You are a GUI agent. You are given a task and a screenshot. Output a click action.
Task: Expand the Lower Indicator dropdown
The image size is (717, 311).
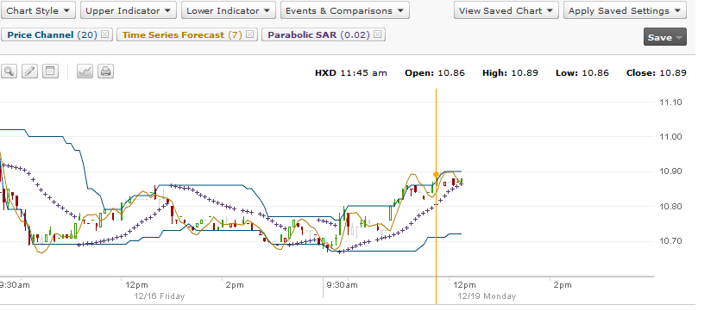(x=228, y=10)
